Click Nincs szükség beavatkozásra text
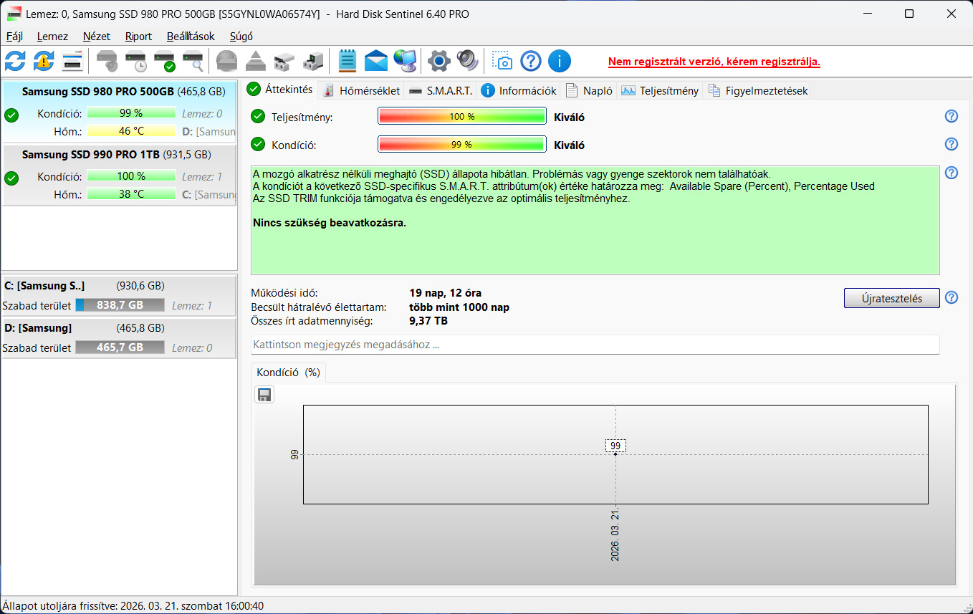Viewport: 973px width, 614px height. point(330,223)
